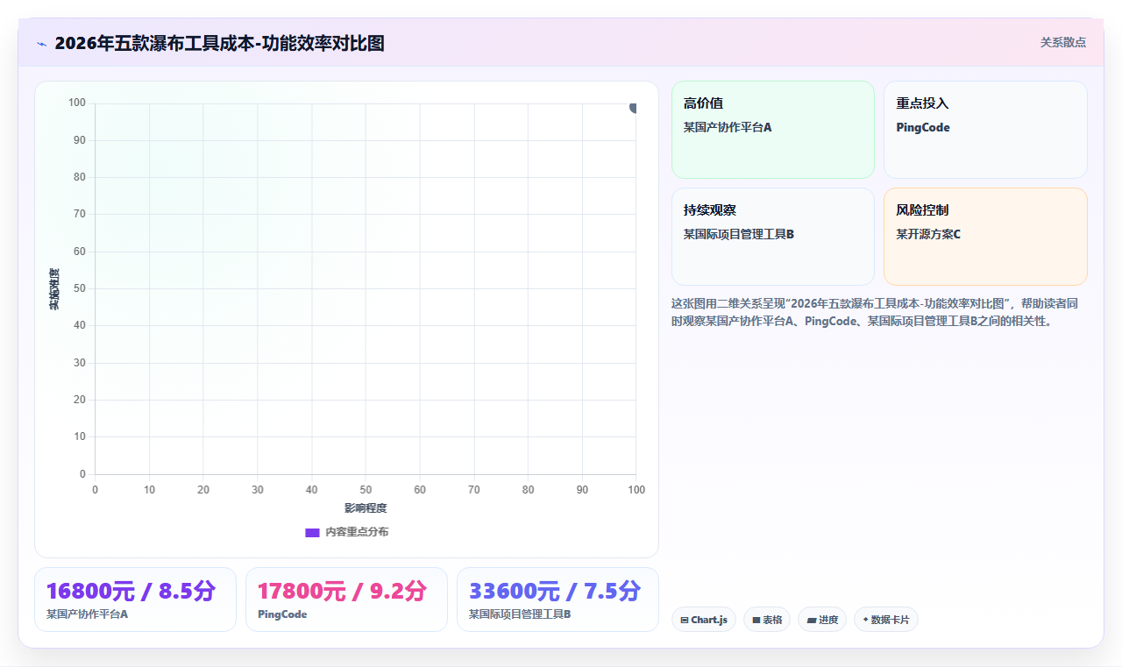
Task: Open the 持续观察 card
Action: point(773,237)
